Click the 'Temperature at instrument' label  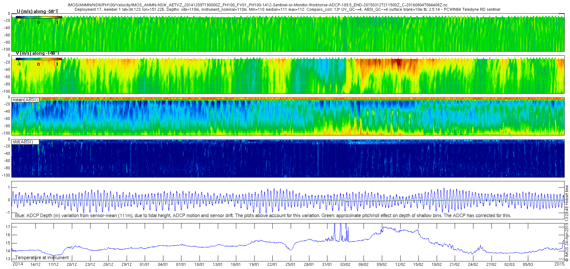coord(42,258)
